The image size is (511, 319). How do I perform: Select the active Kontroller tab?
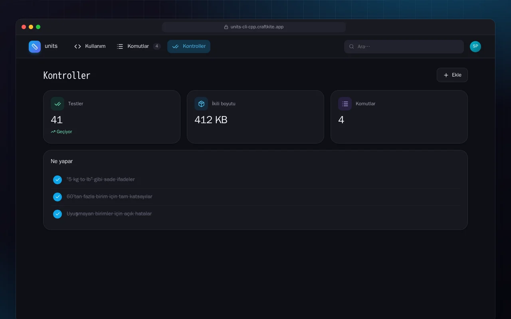tap(189, 47)
